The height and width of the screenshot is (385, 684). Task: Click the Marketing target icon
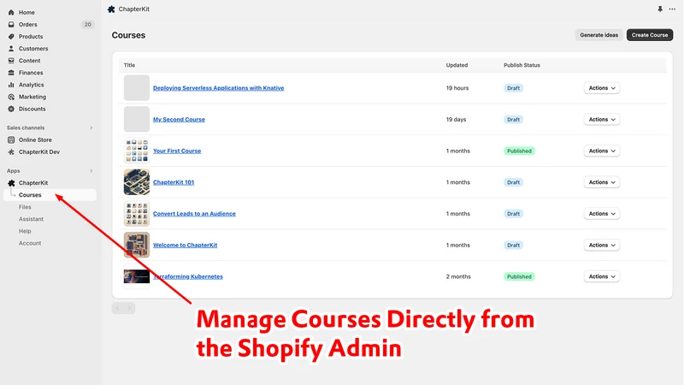point(11,97)
